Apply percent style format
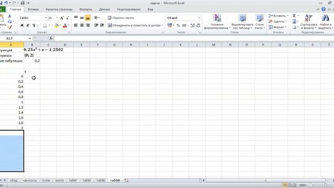 pyautogui.click(x=178, y=26)
